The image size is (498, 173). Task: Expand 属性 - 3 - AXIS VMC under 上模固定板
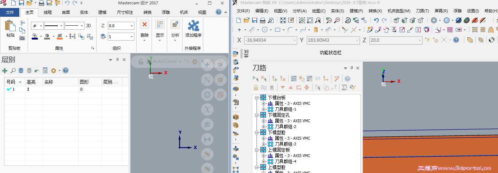(264, 156)
